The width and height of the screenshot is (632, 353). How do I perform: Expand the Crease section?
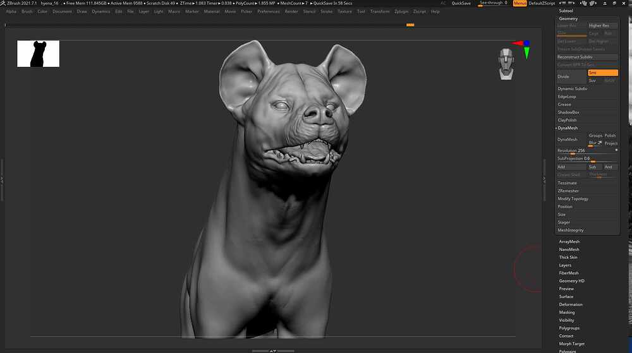564,104
